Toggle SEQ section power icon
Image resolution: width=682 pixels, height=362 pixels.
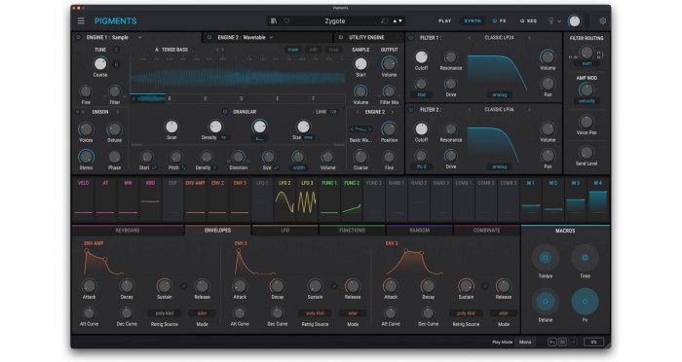tap(522, 20)
